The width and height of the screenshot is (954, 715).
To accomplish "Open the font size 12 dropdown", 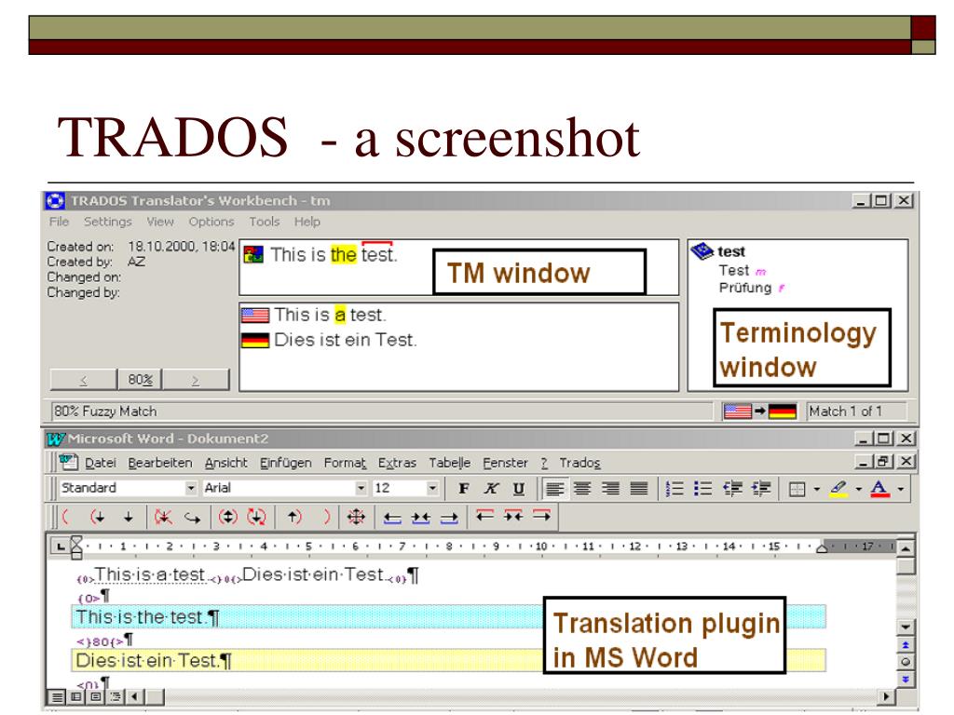I will click(x=432, y=488).
